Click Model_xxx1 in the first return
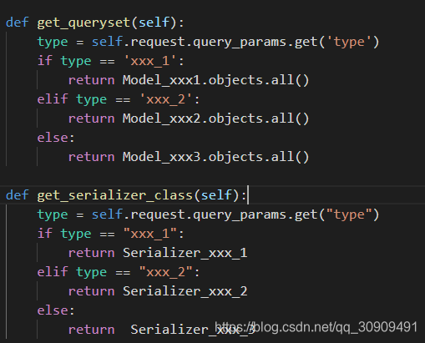 tap(162, 80)
